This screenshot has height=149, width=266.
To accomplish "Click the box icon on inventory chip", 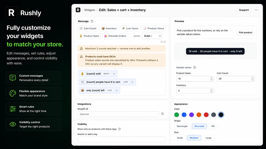I will (x=82, y=90).
